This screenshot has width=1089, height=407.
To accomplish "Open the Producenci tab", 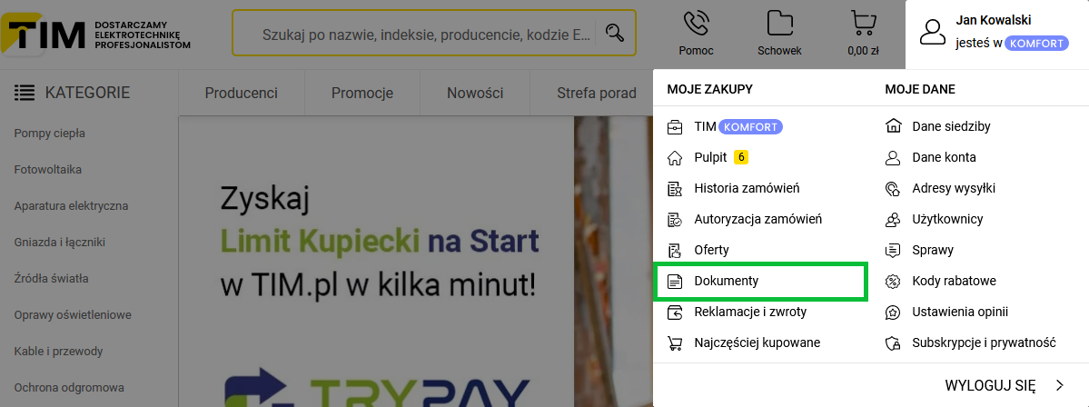I will pyautogui.click(x=241, y=93).
